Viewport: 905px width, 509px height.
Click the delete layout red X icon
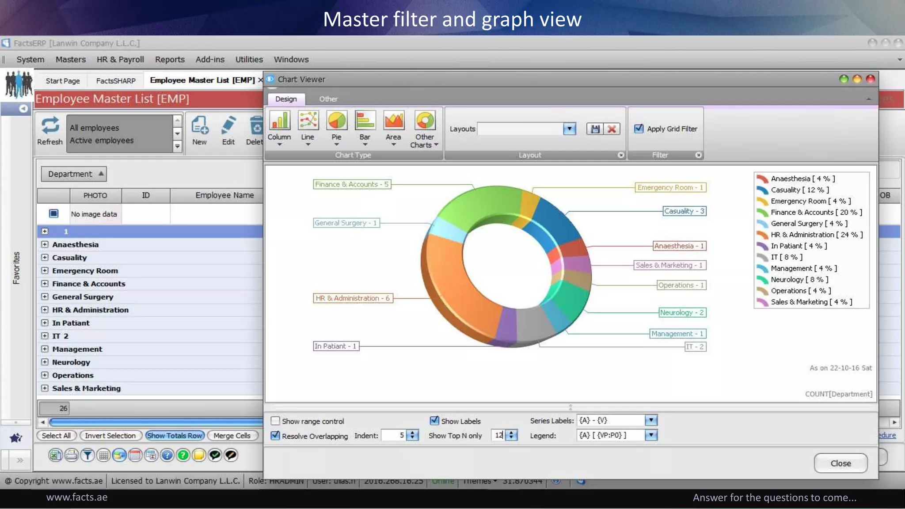612,129
